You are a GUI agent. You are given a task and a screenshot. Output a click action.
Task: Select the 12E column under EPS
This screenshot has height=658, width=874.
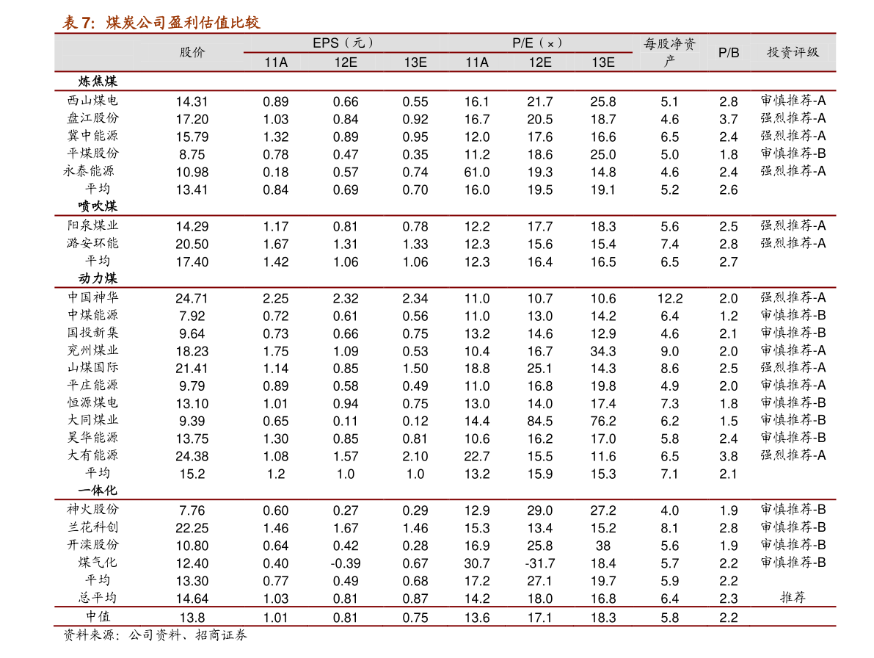coord(346,62)
